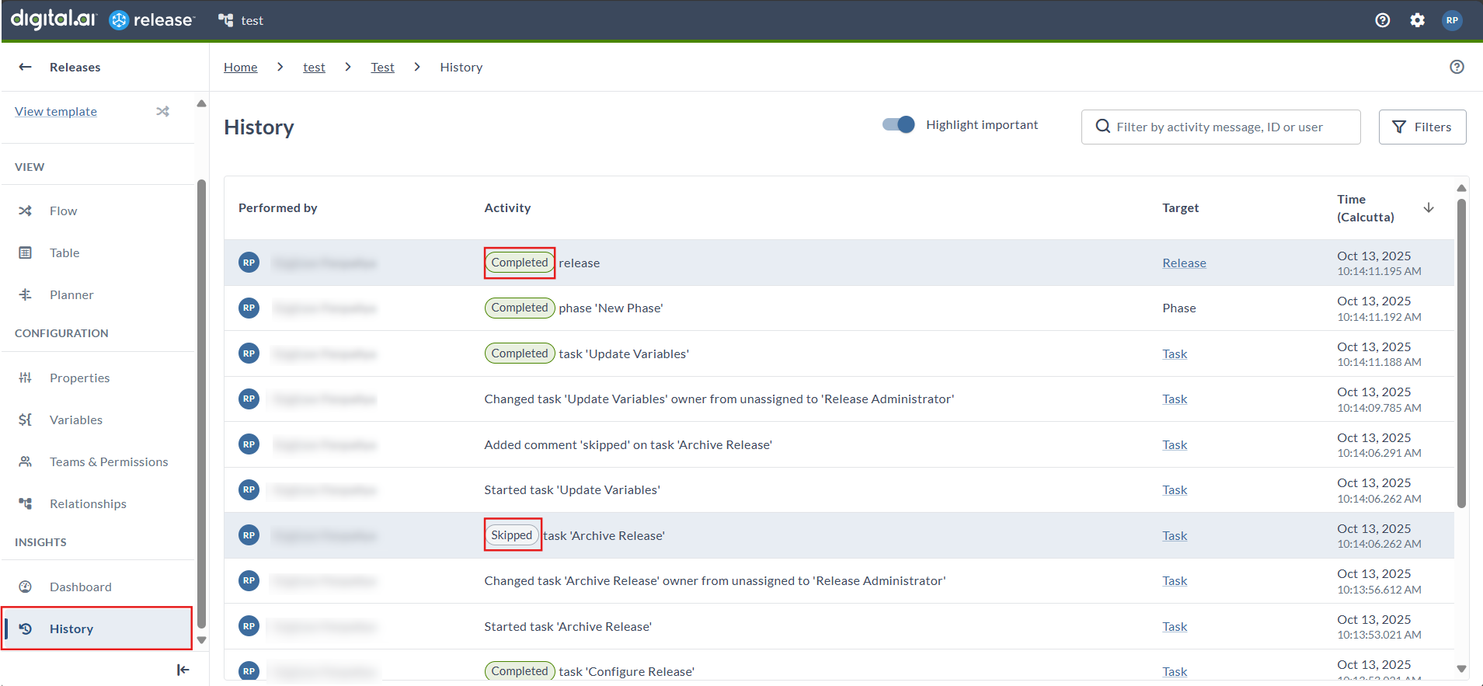Open Variables configuration in sidebar
Screen dimensions: 1483x686
coord(75,420)
